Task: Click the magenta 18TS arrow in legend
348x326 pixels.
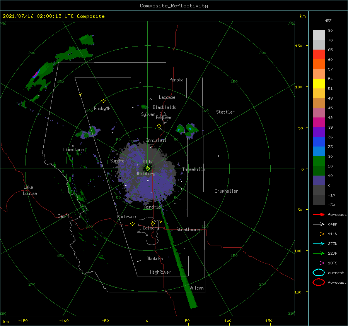Action: click(x=319, y=263)
